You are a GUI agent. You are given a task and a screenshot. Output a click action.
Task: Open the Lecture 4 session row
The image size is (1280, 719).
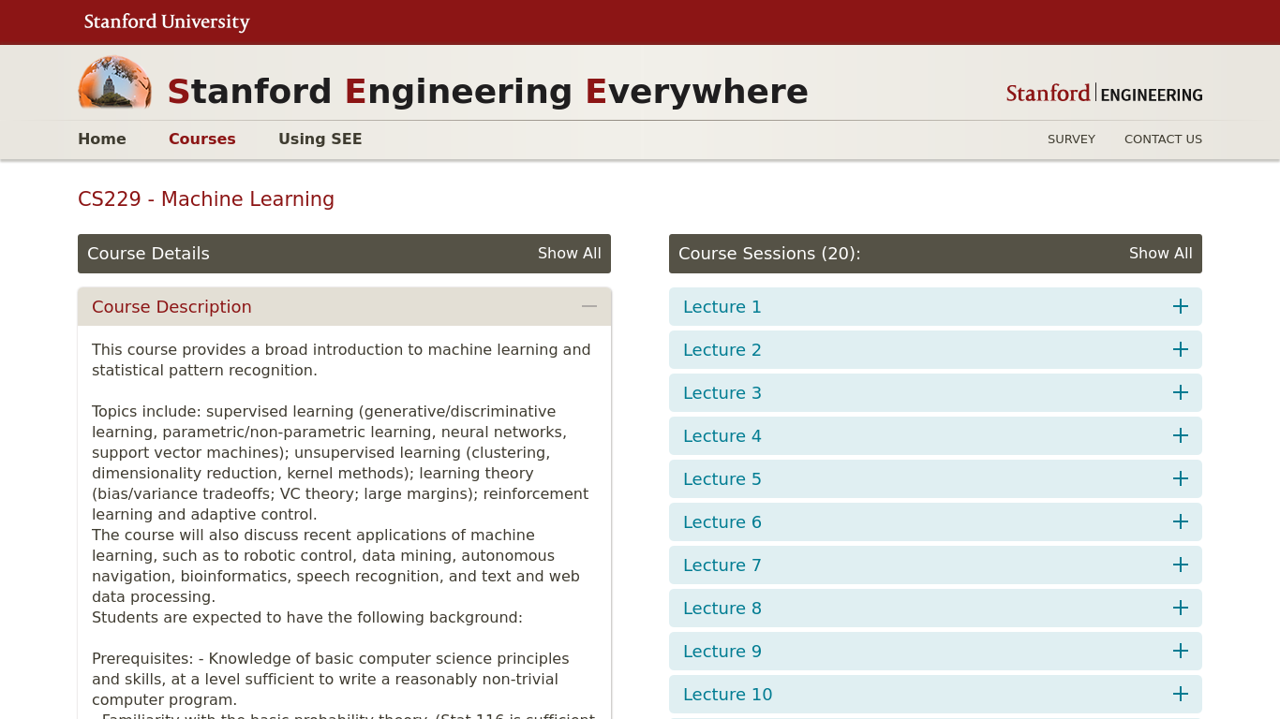click(x=935, y=435)
